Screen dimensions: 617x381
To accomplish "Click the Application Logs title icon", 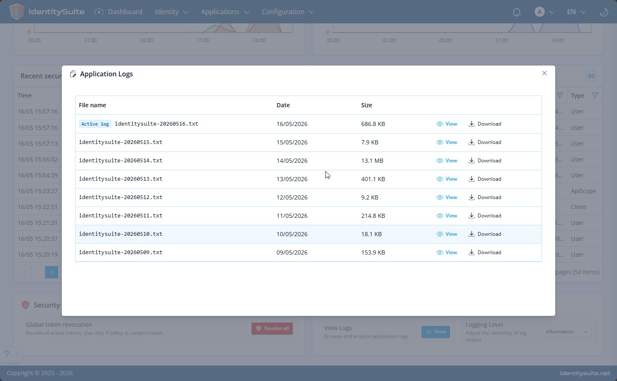I will 73,74.
